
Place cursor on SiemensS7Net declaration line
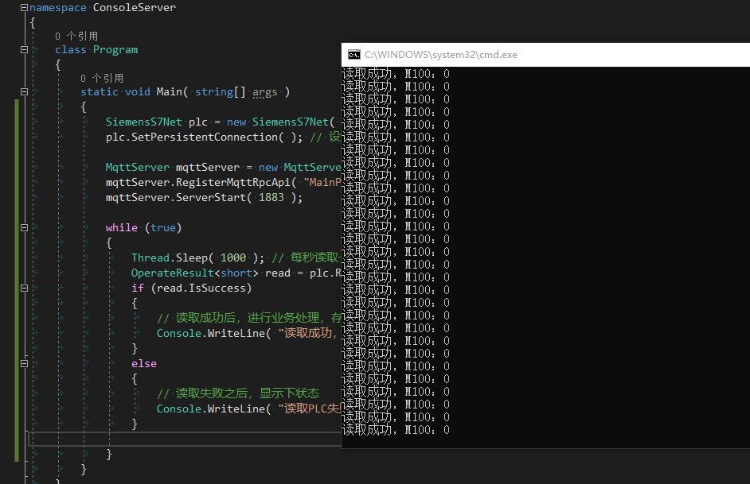point(199,122)
